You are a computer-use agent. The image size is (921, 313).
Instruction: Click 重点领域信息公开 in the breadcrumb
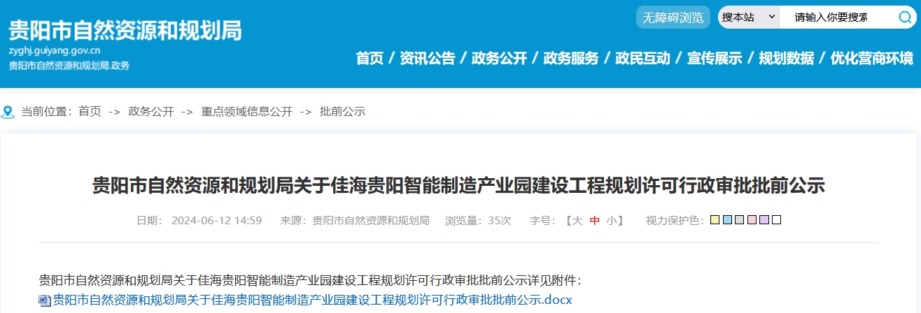pyautogui.click(x=247, y=112)
